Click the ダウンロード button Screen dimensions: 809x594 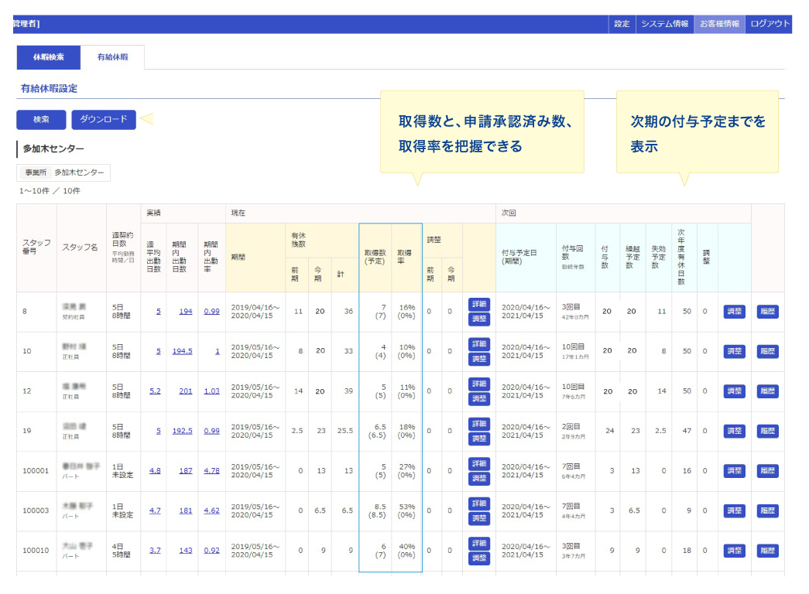tap(104, 120)
